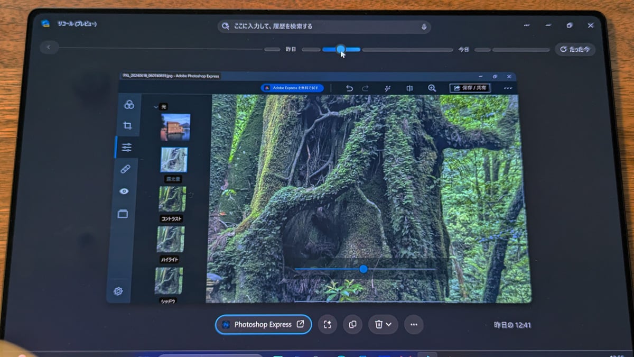
Task: Click the undo arrow in Photoshop Express
Action: (x=349, y=88)
